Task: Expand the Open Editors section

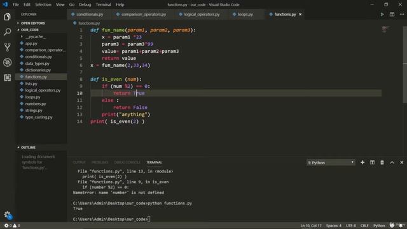Action: coord(32,23)
